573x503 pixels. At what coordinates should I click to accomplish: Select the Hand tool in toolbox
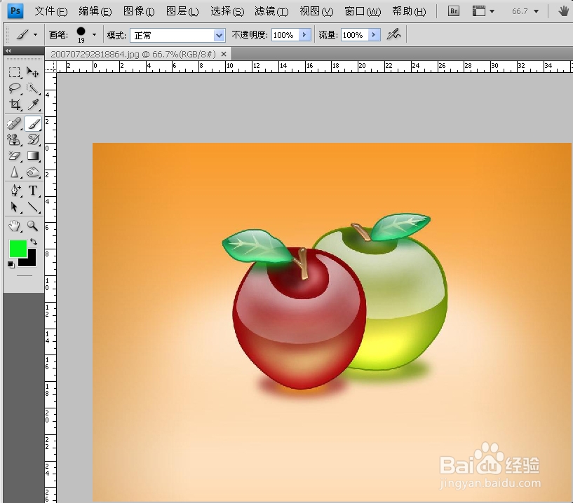click(x=14, y=226)
